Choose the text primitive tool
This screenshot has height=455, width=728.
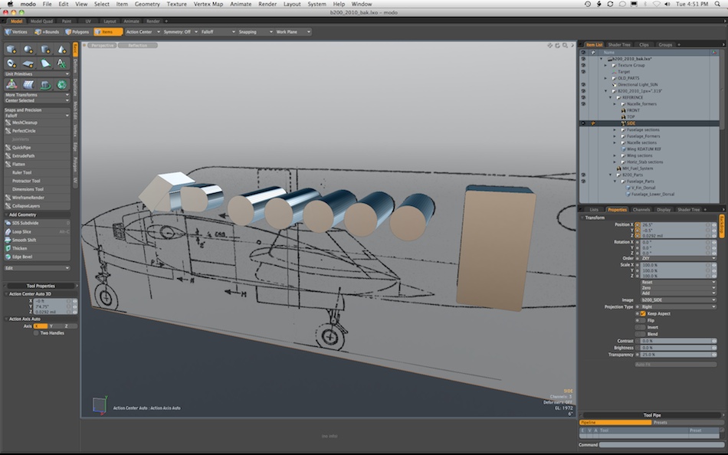pos(61,63)
